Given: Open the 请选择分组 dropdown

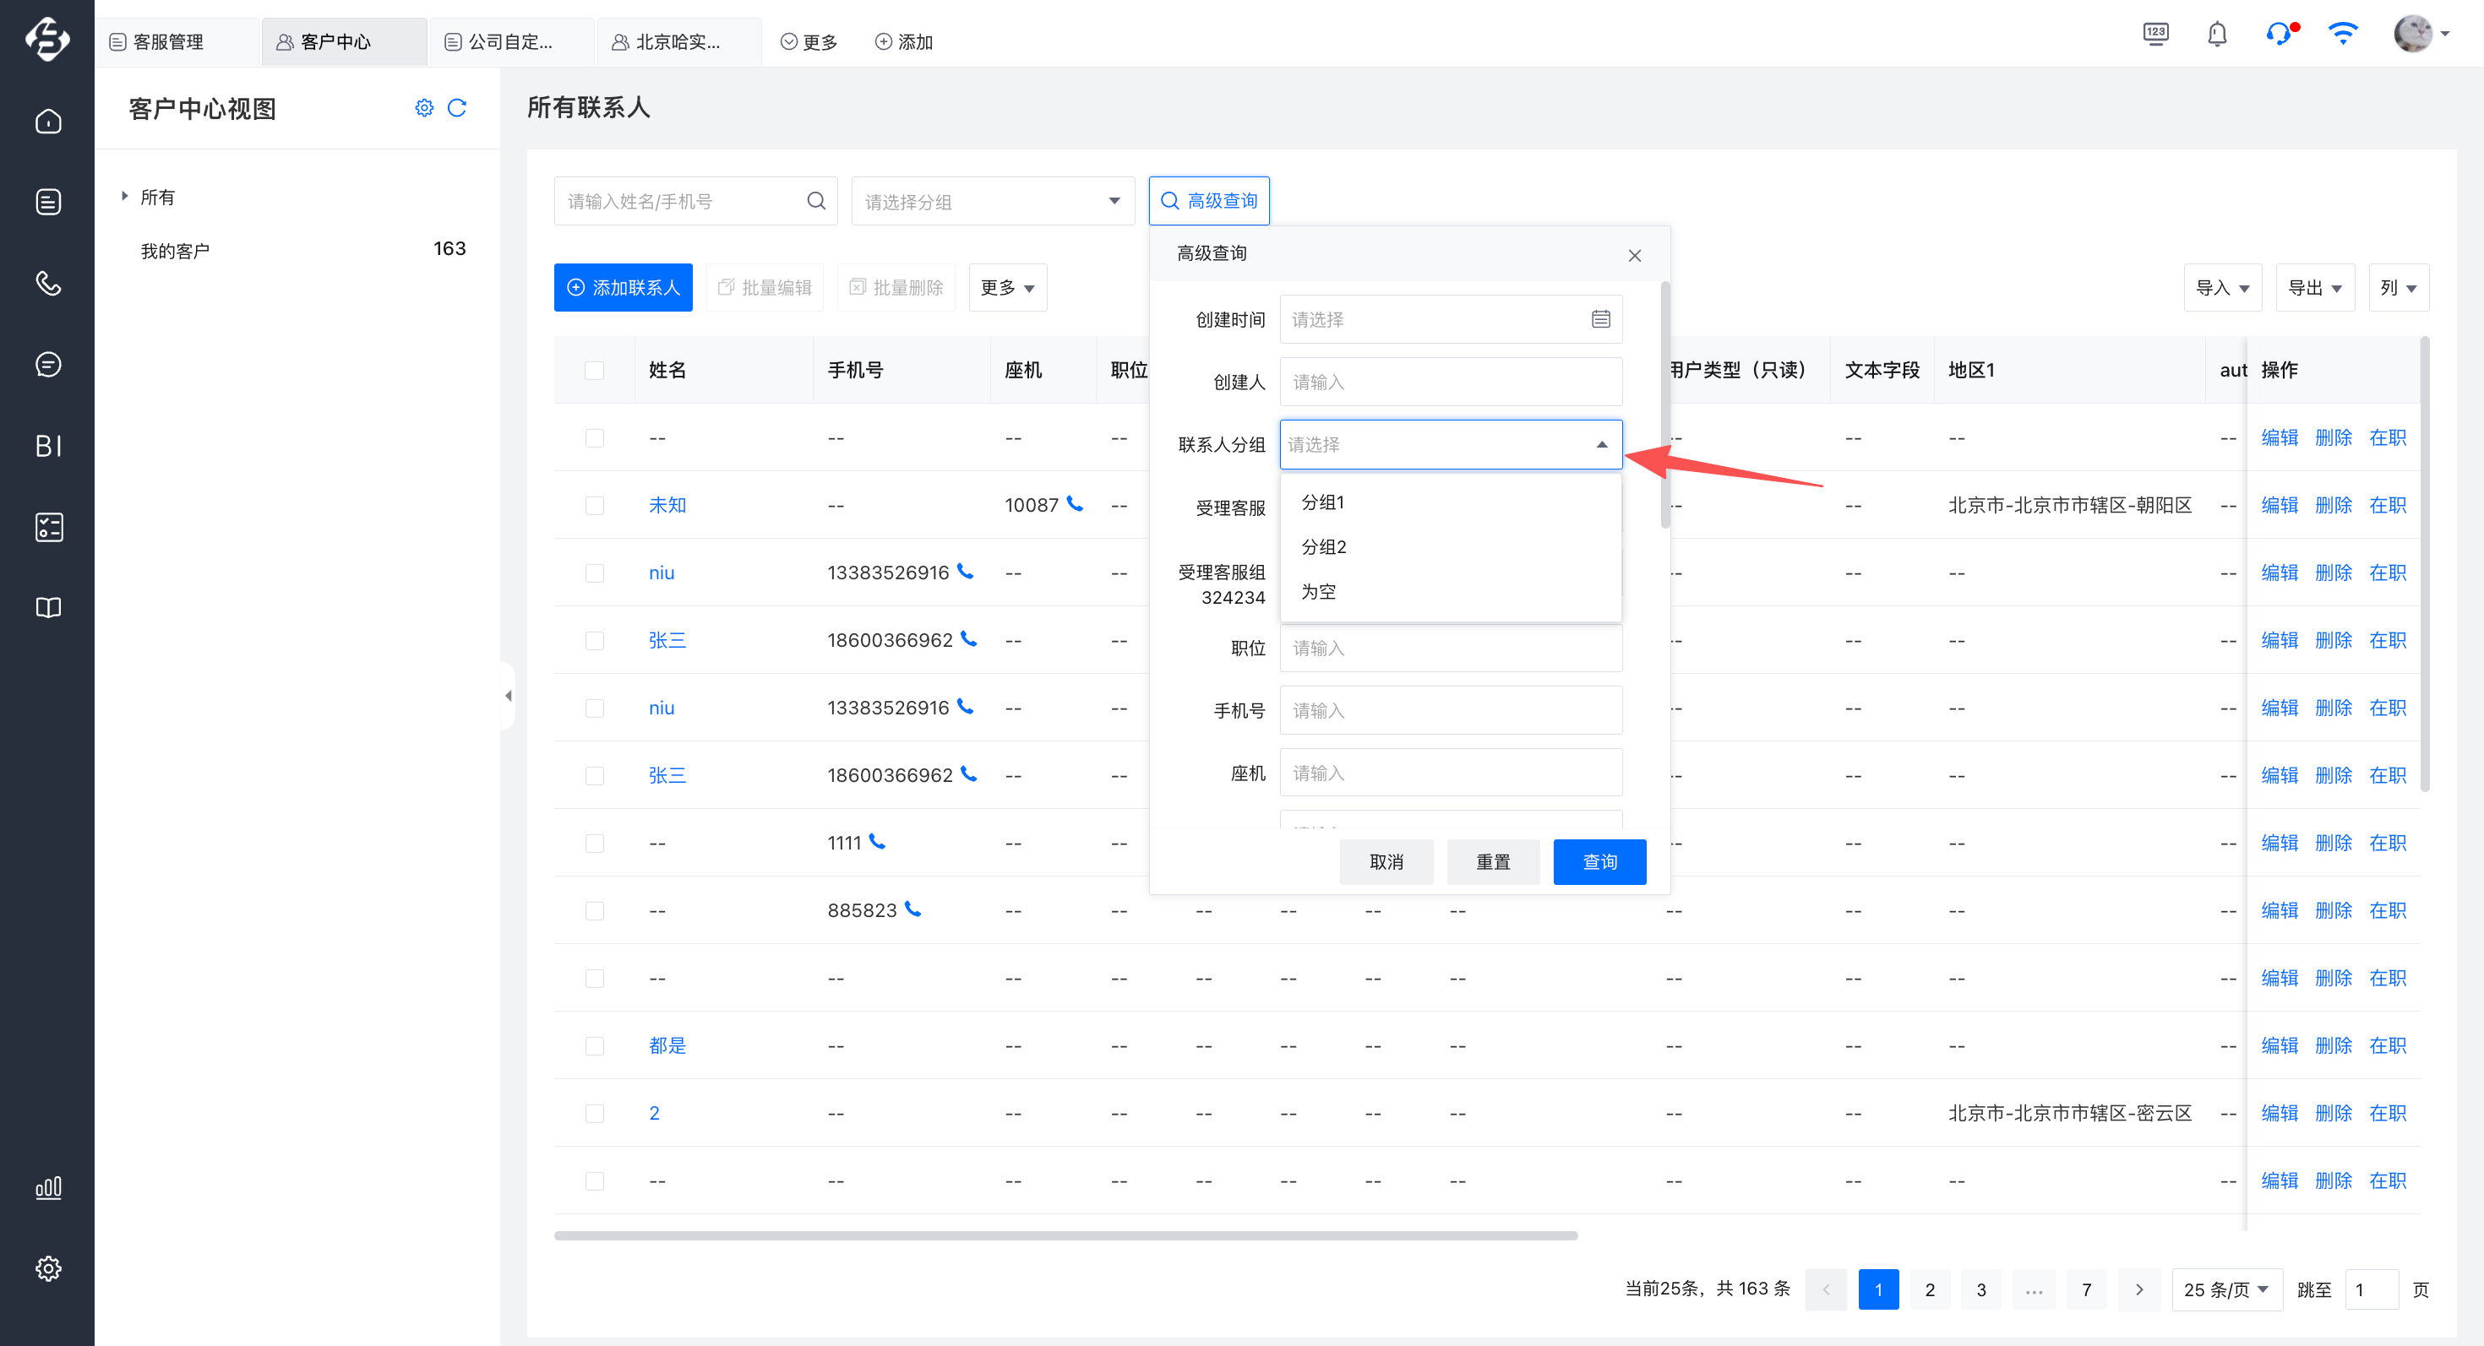Looking at the screenshot, I should (991, 201).
